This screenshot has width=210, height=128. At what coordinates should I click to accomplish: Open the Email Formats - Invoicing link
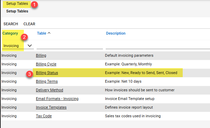point(57,99)
